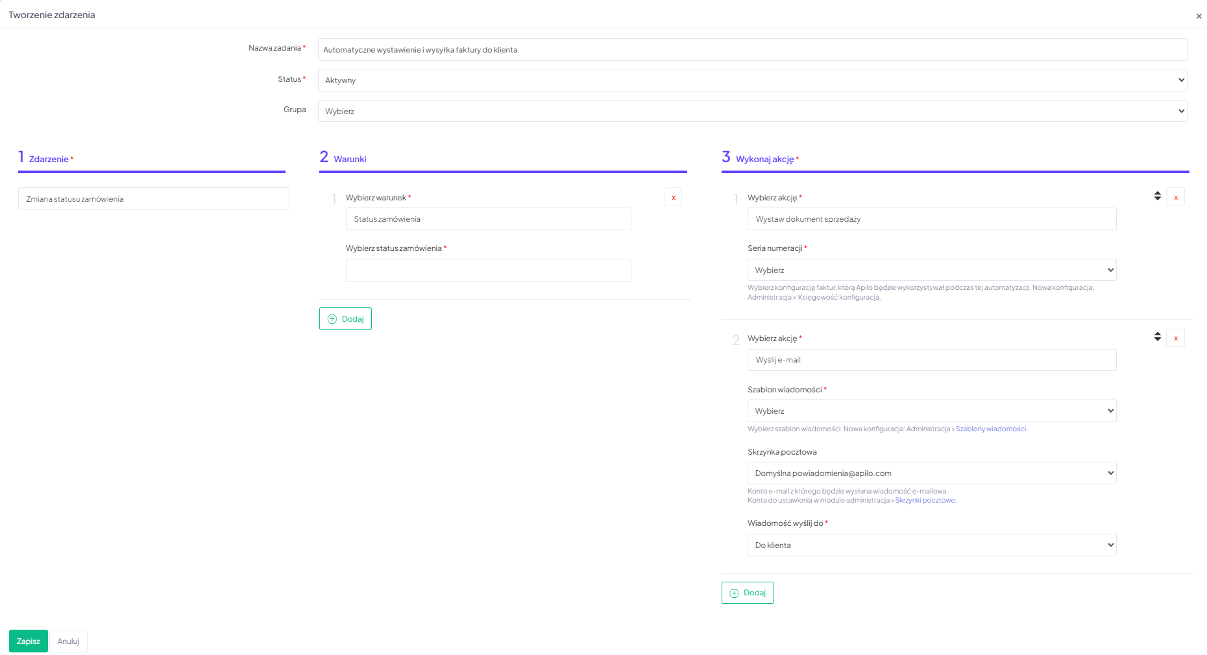Screen dimensions: 1207x655
Task: Open the Status dropdown
Action: click(x=752, y=80)
